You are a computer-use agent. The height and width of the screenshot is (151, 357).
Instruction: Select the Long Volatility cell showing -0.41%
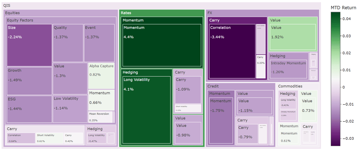pyautogui.click(x=288, y=103)
